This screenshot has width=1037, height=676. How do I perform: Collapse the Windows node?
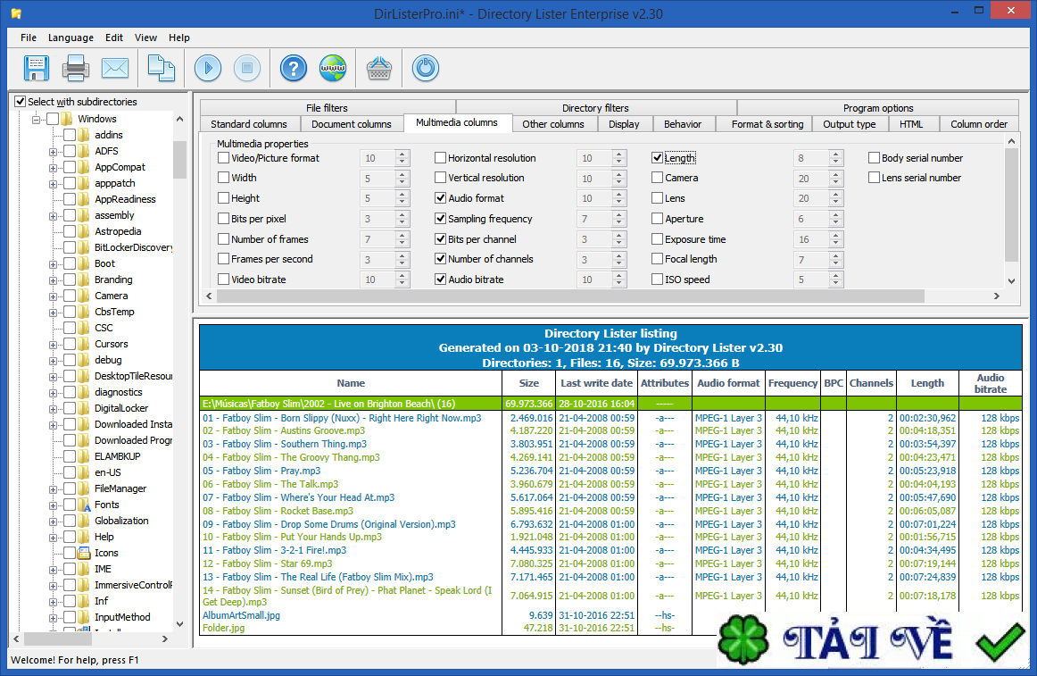coord(34,117)
